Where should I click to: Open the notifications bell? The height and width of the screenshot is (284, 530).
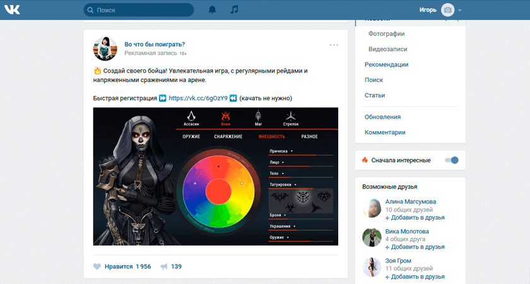coord(212,10)
